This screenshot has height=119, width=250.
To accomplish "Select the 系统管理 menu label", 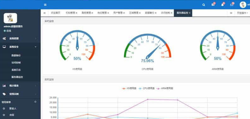I will coord(14,38).
